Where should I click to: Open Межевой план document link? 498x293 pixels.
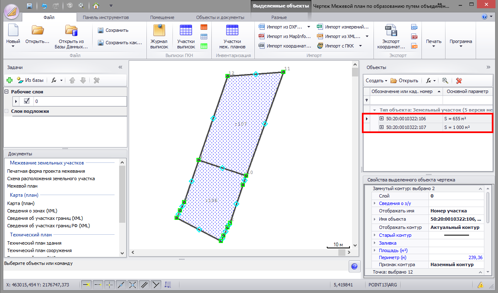[x=22, y=186]
